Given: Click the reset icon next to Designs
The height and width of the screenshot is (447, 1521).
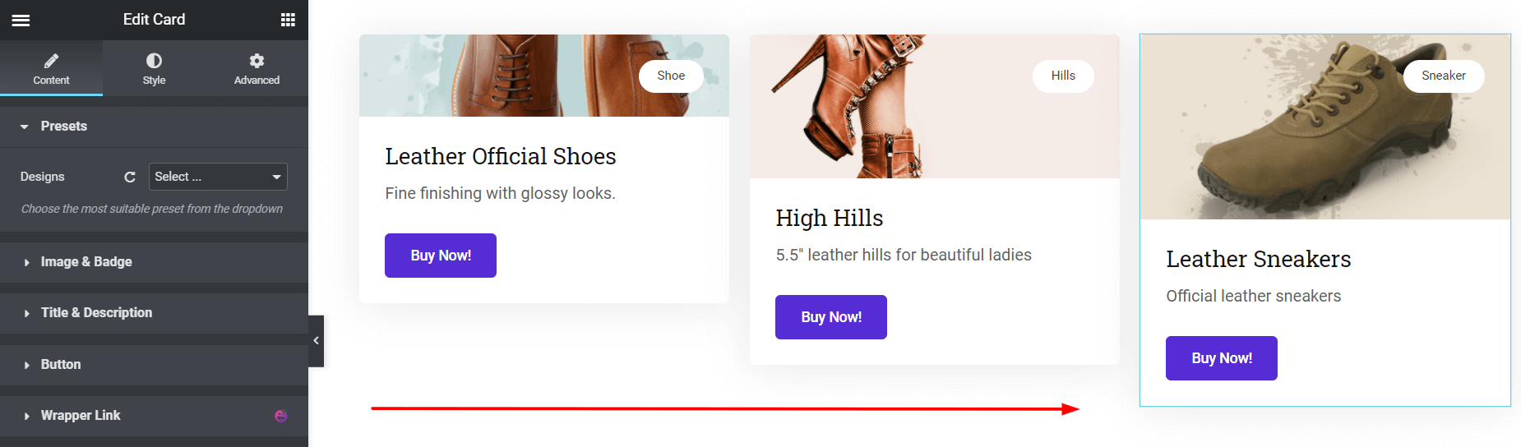Looking at the screenshot, I should [x=130, y=177].
